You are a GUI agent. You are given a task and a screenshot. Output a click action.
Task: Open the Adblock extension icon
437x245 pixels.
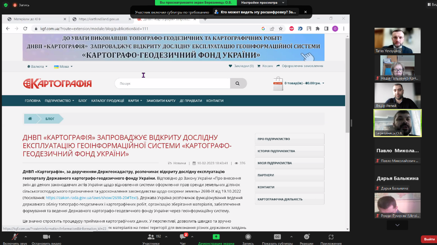coord(291,29)
